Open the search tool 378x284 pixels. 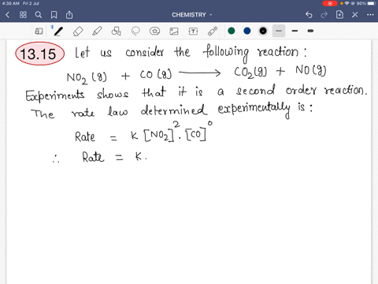click(x=39, y=15)
